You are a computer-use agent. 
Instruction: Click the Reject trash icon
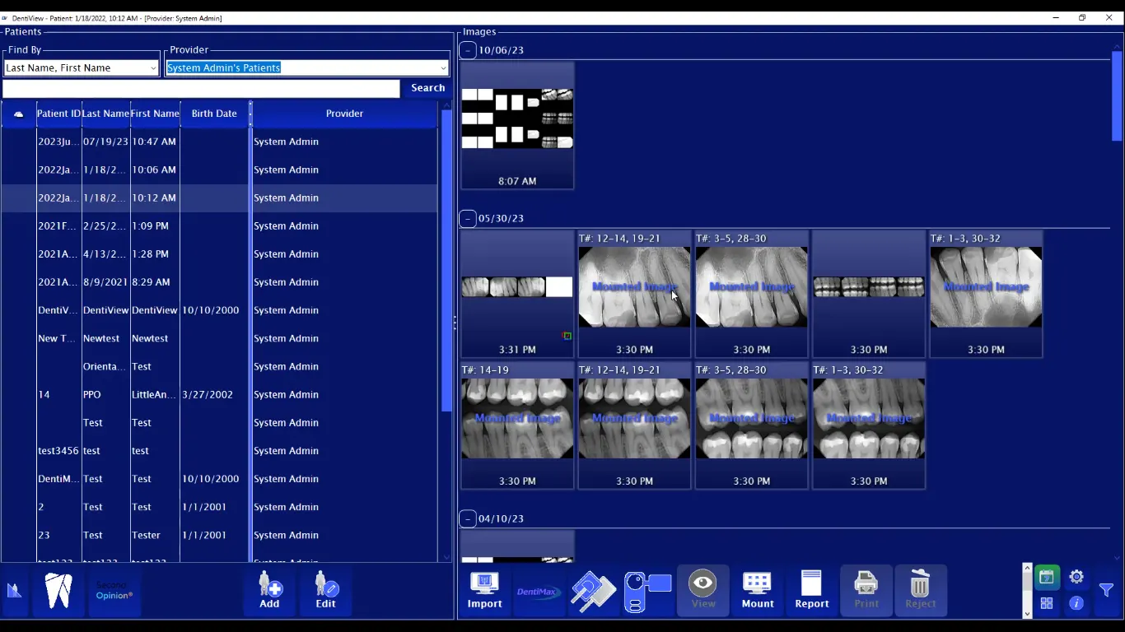click(920, 591)
